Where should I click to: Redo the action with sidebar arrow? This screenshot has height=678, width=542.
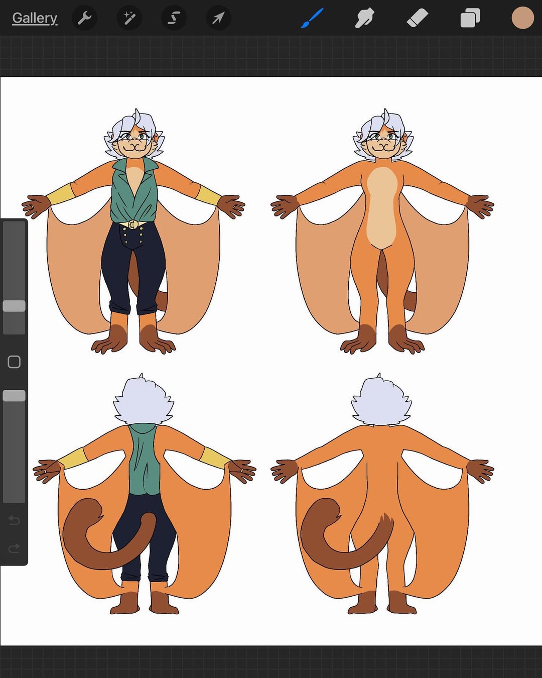point(14,548)
